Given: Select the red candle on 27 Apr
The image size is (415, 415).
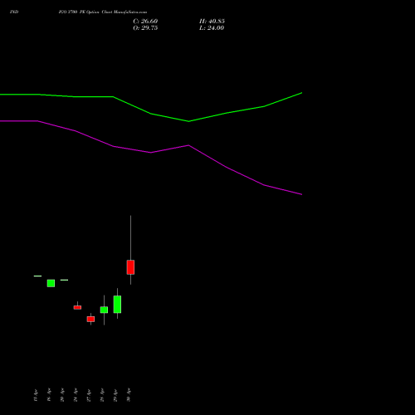Looking at the screenshot, I should [90, 319].
